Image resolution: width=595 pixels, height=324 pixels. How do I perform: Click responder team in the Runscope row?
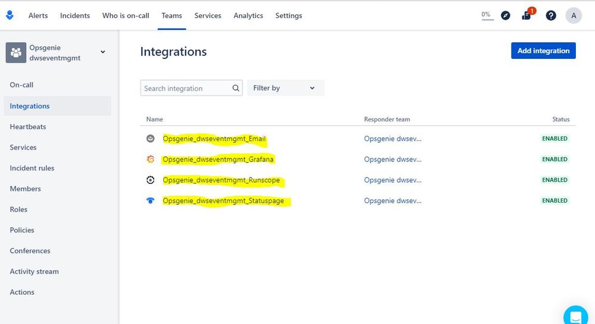coord(392,180)
